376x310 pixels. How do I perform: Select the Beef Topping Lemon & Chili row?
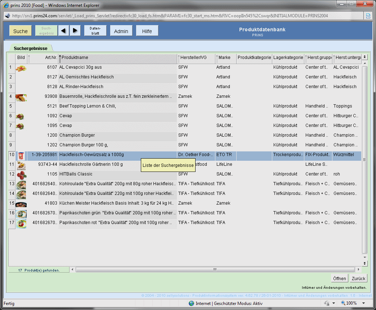(117, 106)
